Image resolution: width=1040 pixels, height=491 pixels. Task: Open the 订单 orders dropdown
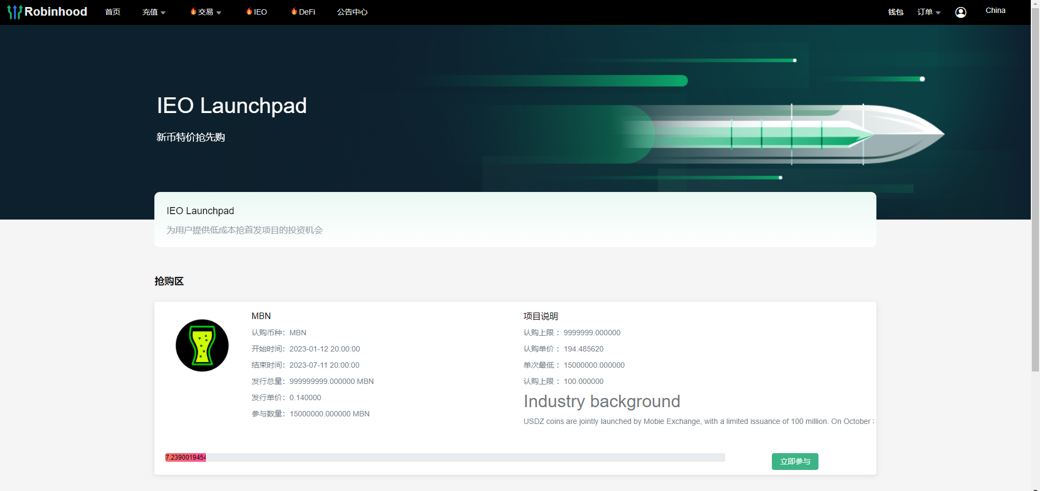pos(928,12)
